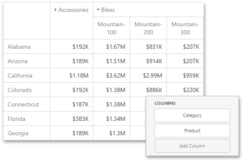Select the Mountain-300 column header
This screenshot has height=162, width=244.
tap(185, 28)
